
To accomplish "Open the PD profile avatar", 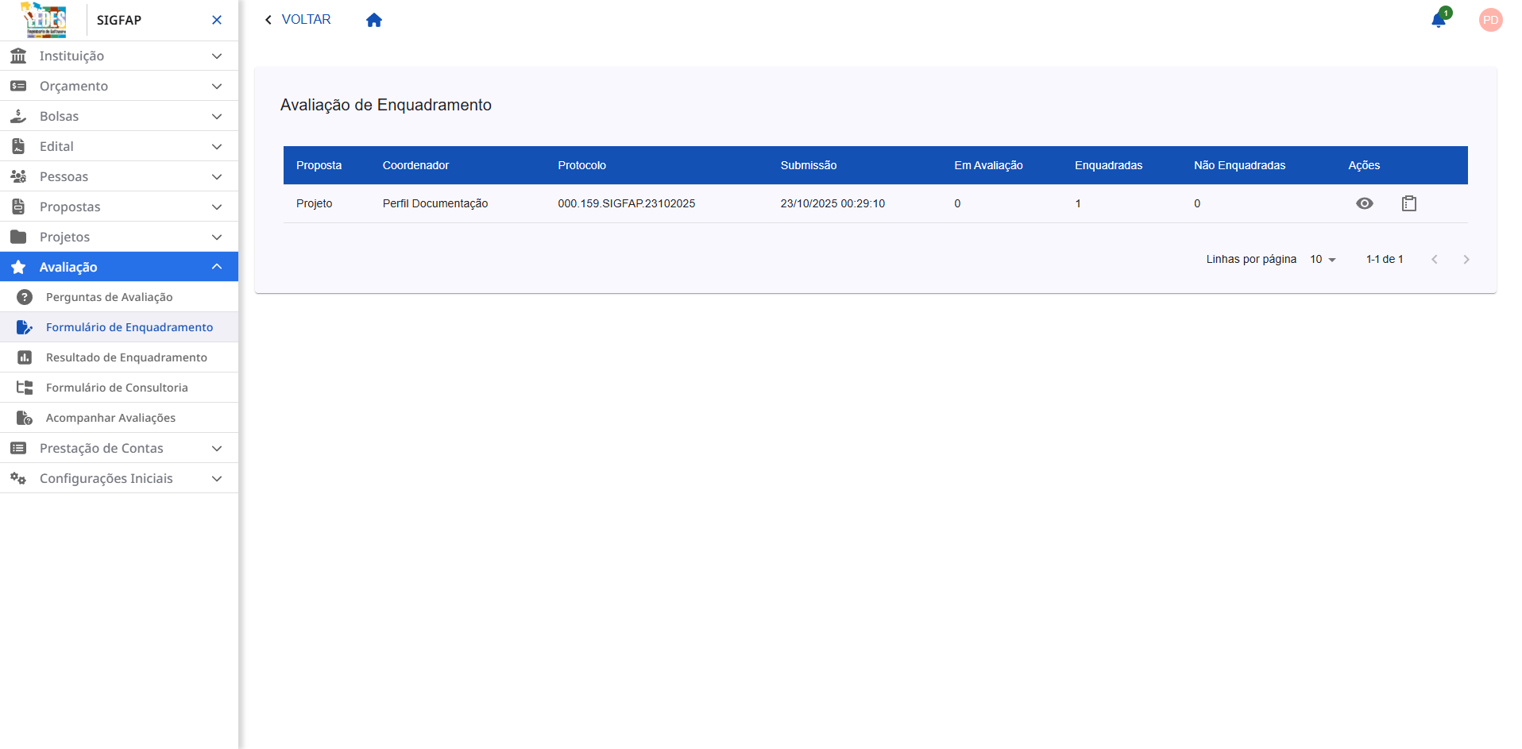I will (x=1491, y=20).
